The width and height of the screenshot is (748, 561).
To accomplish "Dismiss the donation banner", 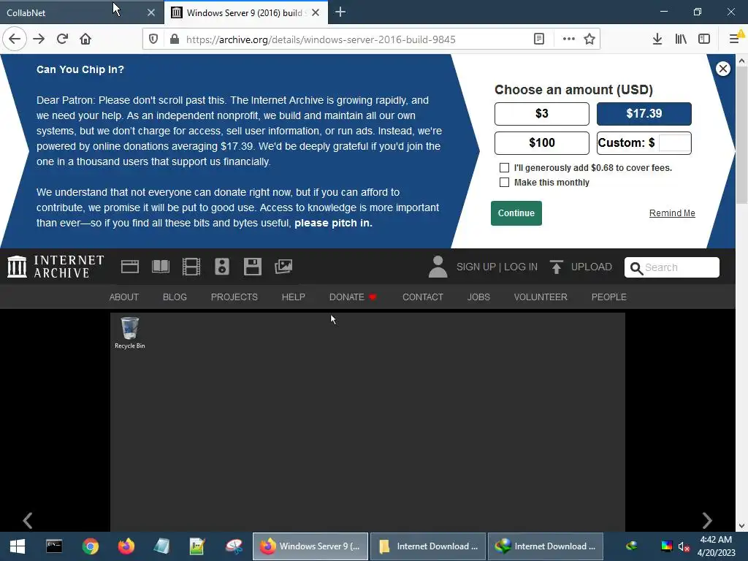I will click(x=723, y=69).
